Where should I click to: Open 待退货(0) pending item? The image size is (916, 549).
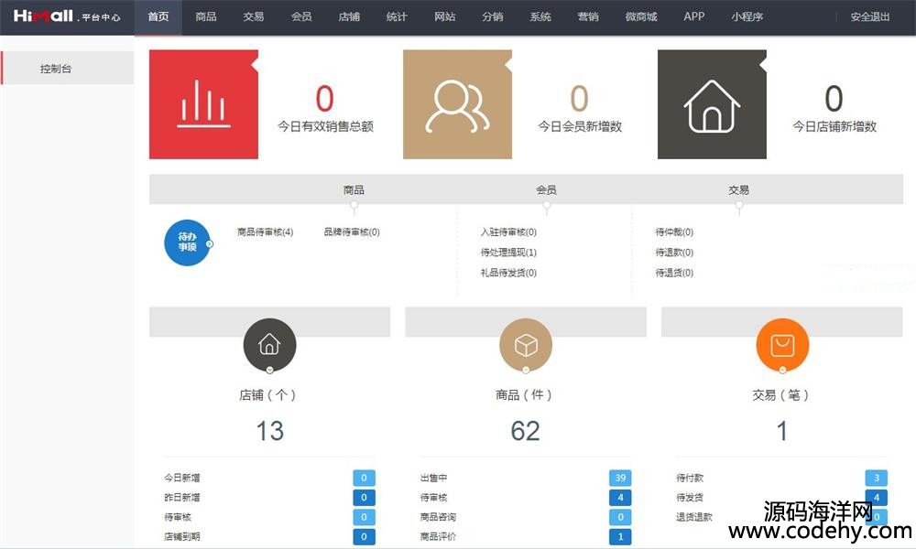coord(674,273)
